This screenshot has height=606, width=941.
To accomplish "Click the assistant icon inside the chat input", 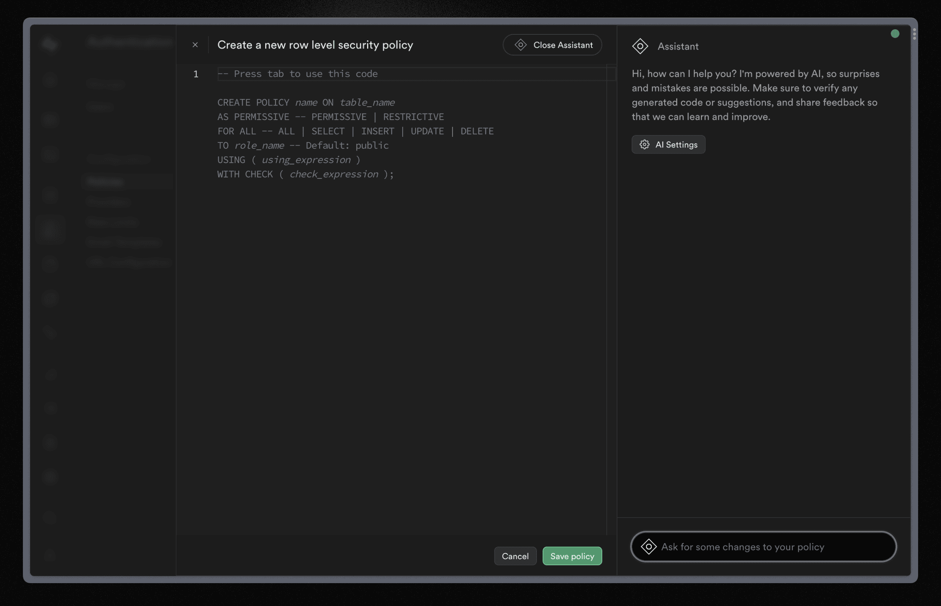I will (x=648, y=547).
